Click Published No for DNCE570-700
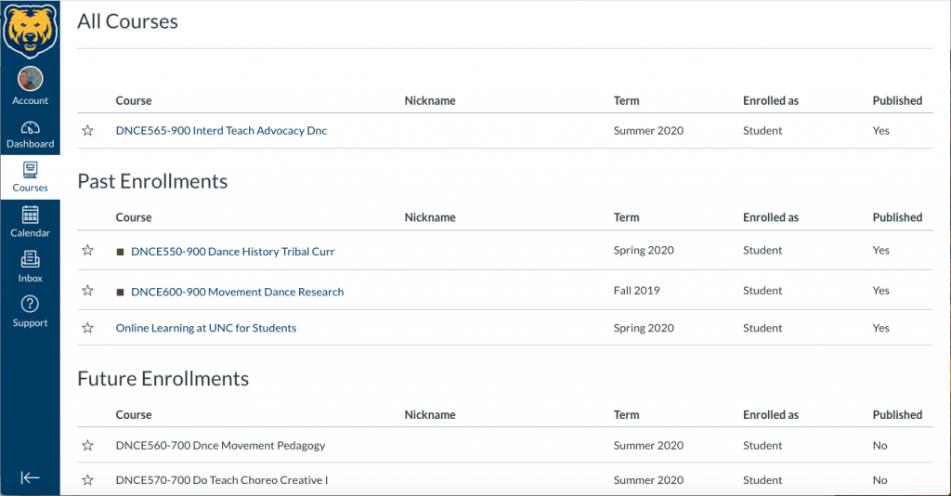Image resolution: width=951 pixels, height=496 pixels. [880, 480]
